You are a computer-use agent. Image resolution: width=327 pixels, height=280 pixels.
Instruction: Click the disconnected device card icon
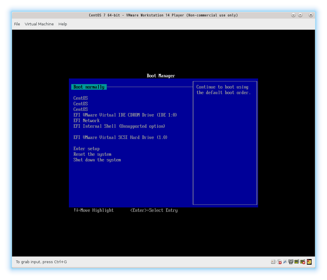303,262
